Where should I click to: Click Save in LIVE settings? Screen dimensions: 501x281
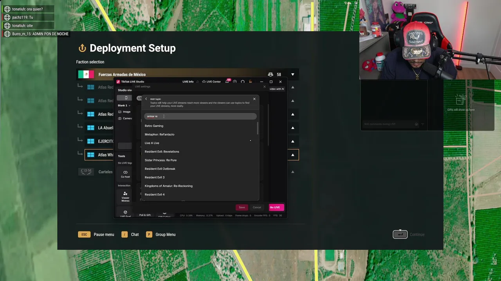pos(242,207)
